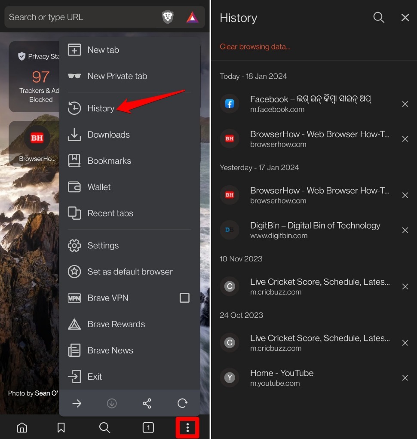Image resolution: width=417 pixels, height=439 pixels.
Task: Open Bookmarks from the menu
Action: coord(129,161)
